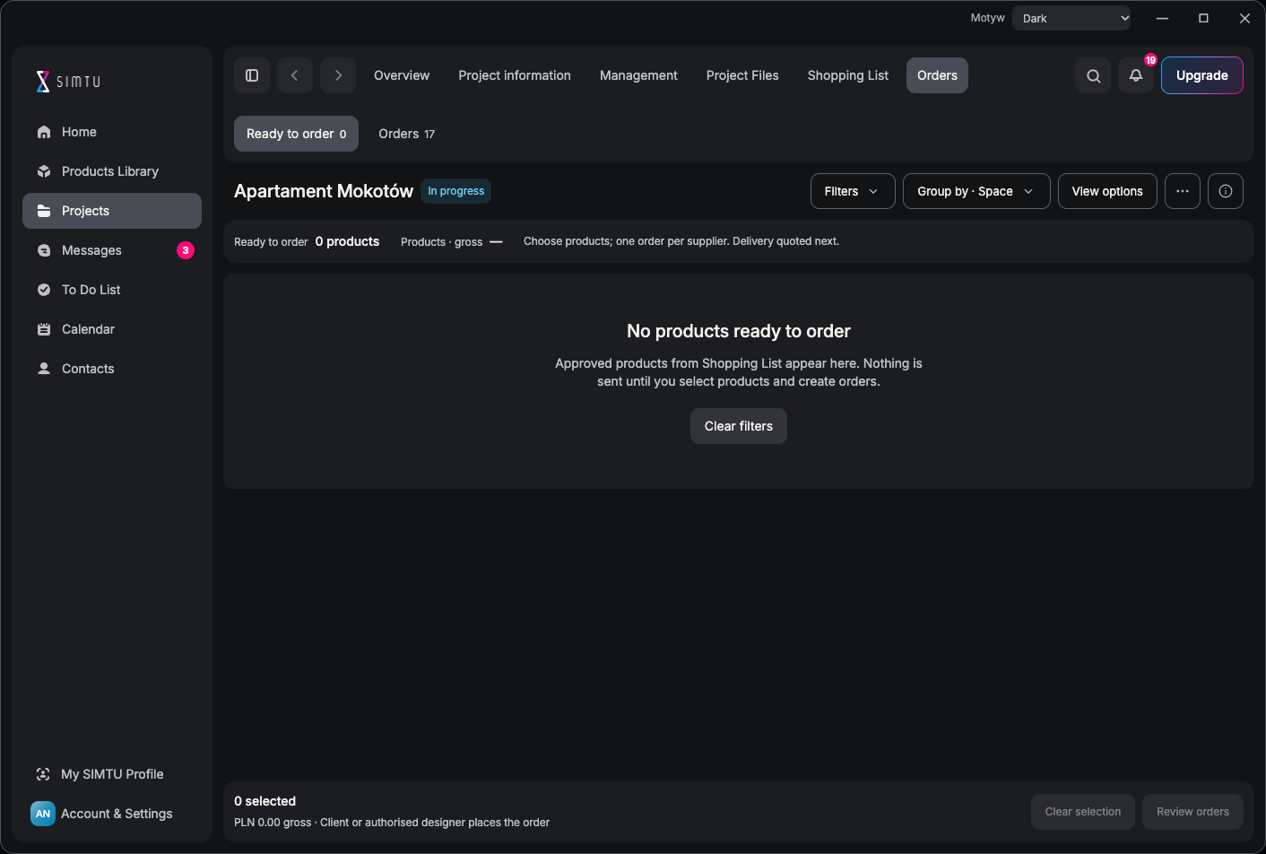1266x854 pixels.
Task: Select the Orders top tab
Action: pyautogui.click(x=937, y=75)
